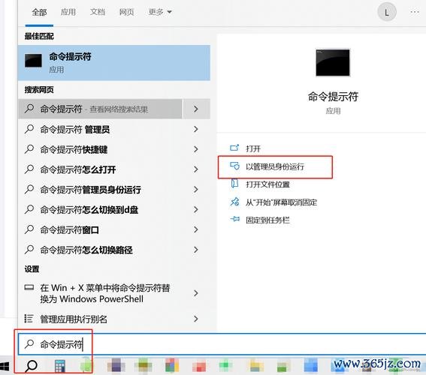Click the large Command Prompt preview thumbnail
426x375 pixels.
click(333, 62)
